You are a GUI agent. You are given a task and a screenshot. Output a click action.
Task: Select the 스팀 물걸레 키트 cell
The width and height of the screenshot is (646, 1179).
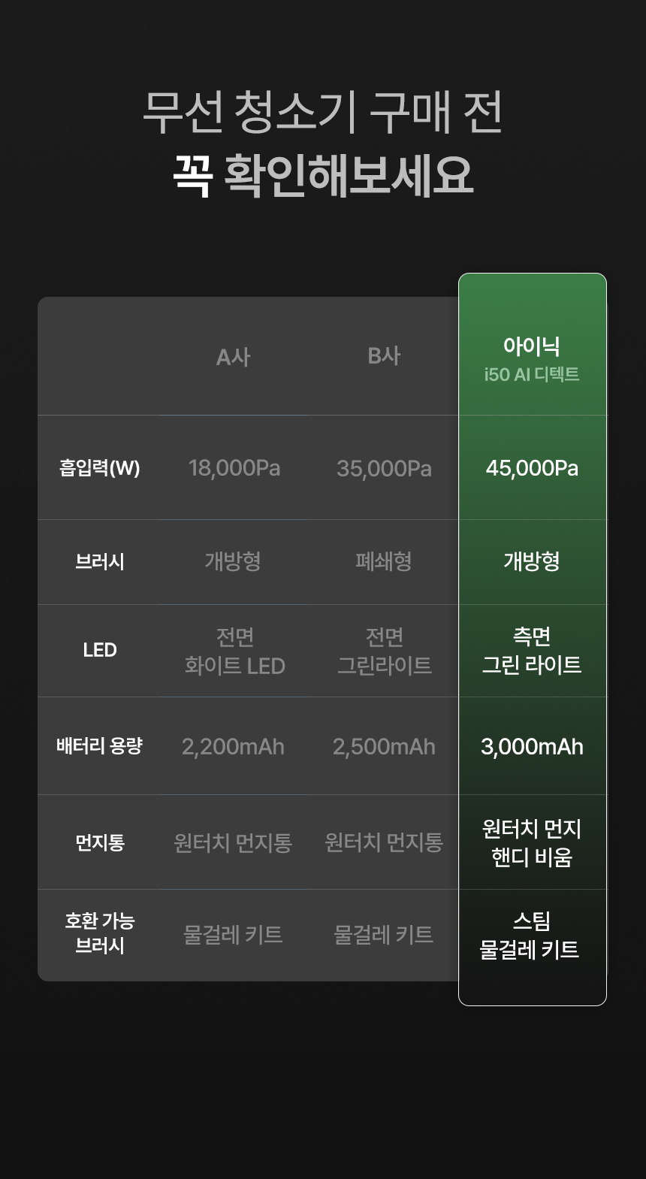pos(530,936)
